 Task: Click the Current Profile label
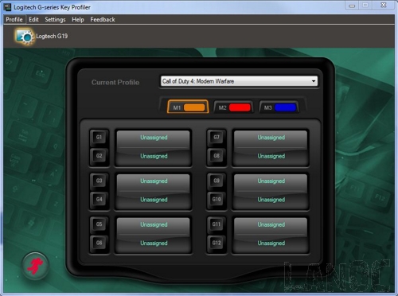click(x=115, y=83)
